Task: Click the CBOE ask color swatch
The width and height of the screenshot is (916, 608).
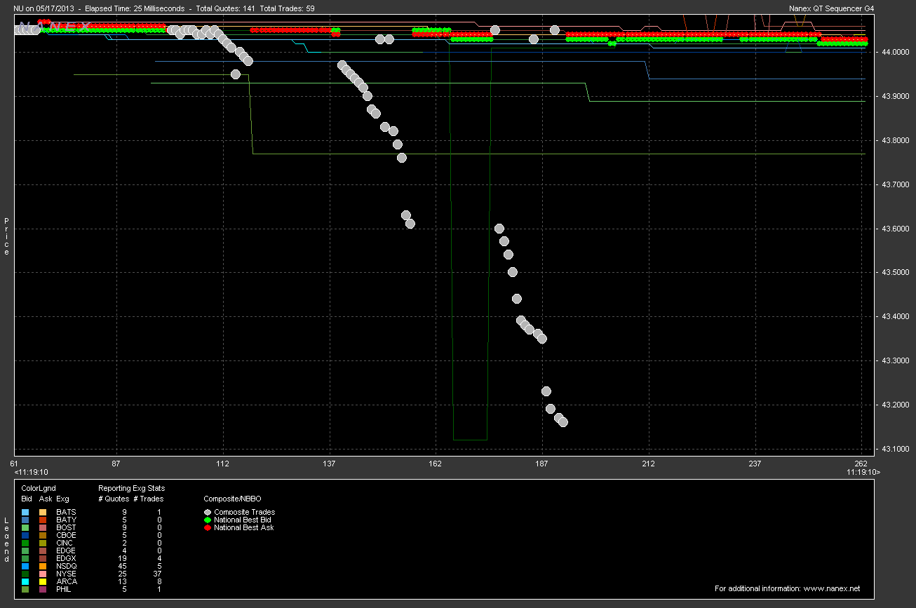Action: click(x=43, y=536)
